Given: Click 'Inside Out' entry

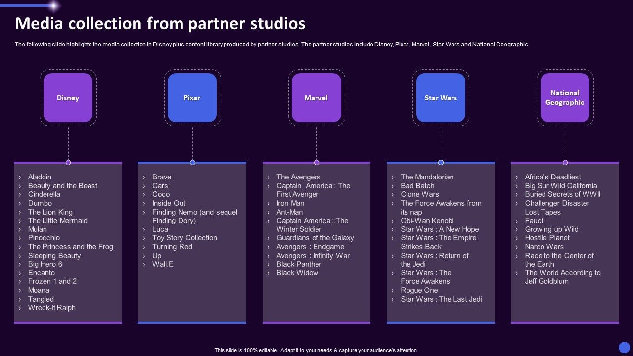Looking at the screenshot, I should click(x=169, y=203).
